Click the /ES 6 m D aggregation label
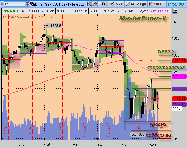 coord(11,11)
